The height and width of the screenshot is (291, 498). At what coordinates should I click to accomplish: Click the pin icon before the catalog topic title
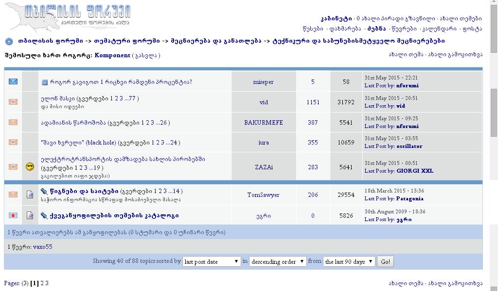coord(44,215)
